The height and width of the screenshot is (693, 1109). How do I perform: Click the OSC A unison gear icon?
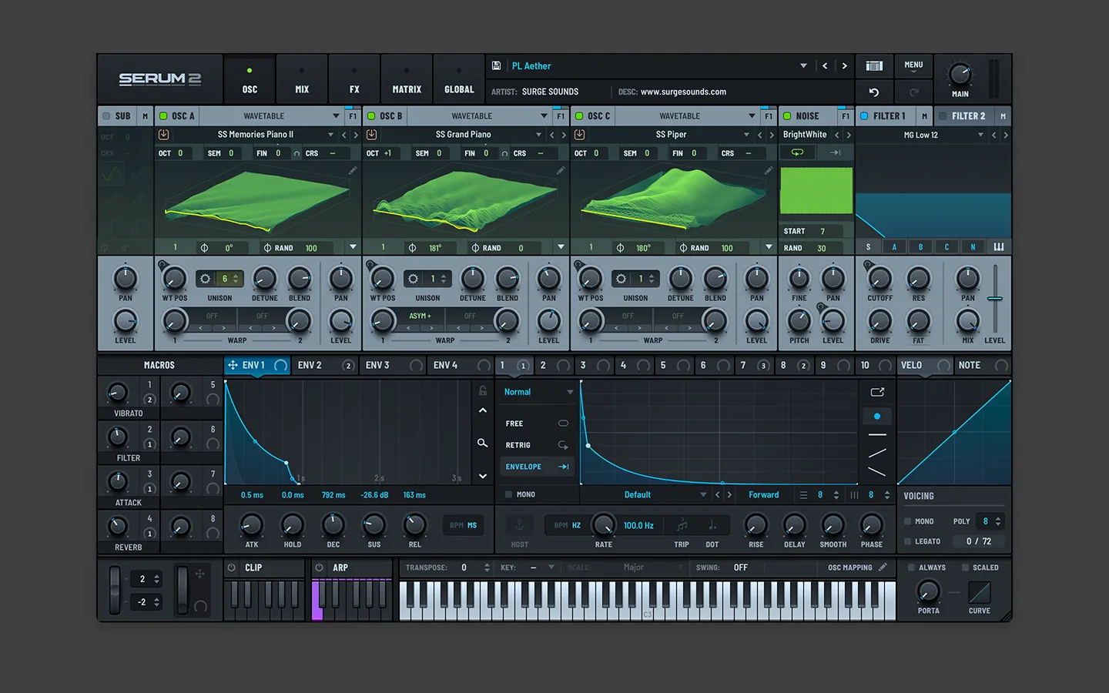[206, 279]
